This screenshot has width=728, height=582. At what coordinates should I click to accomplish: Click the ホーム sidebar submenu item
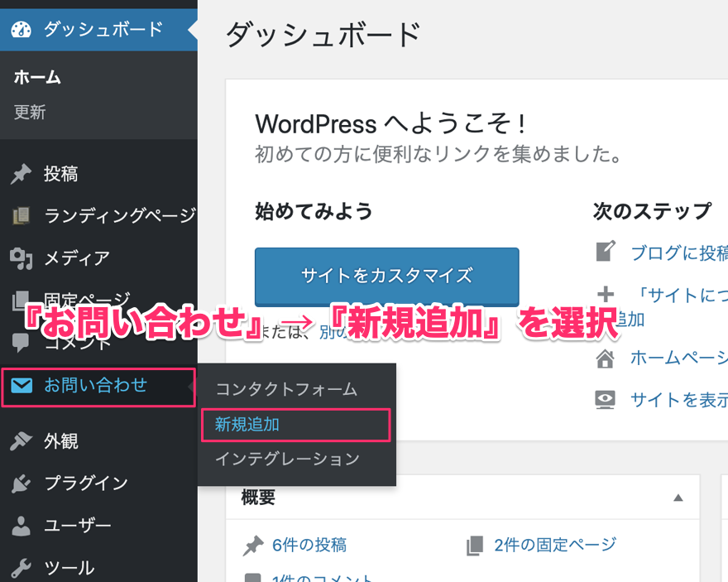[x=37, y=78]
